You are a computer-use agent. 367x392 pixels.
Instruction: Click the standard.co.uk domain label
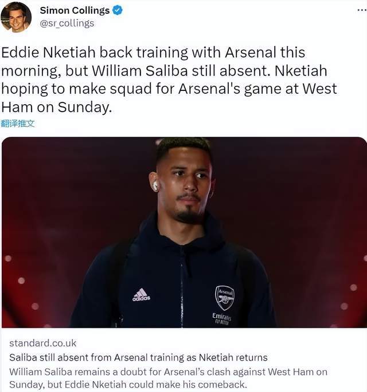(x=43, y=343)
